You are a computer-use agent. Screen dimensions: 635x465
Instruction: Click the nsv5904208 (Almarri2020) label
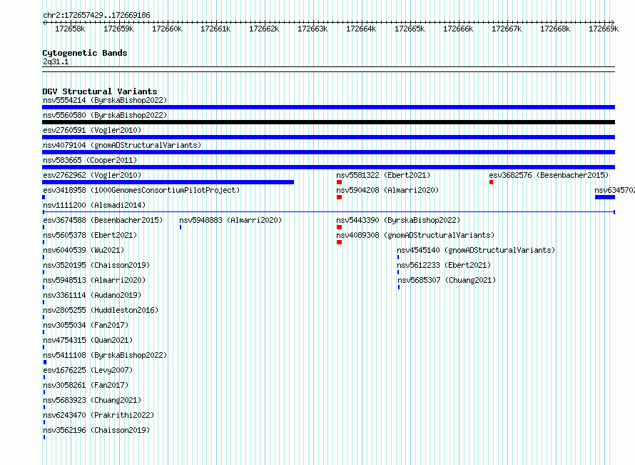pyautogui.click(x=387, y=190)
